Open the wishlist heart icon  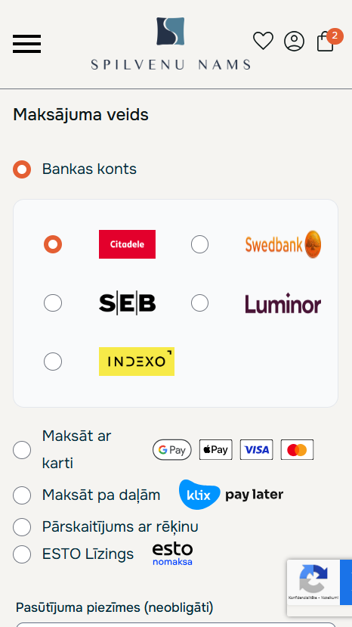(x=264, y=41)
